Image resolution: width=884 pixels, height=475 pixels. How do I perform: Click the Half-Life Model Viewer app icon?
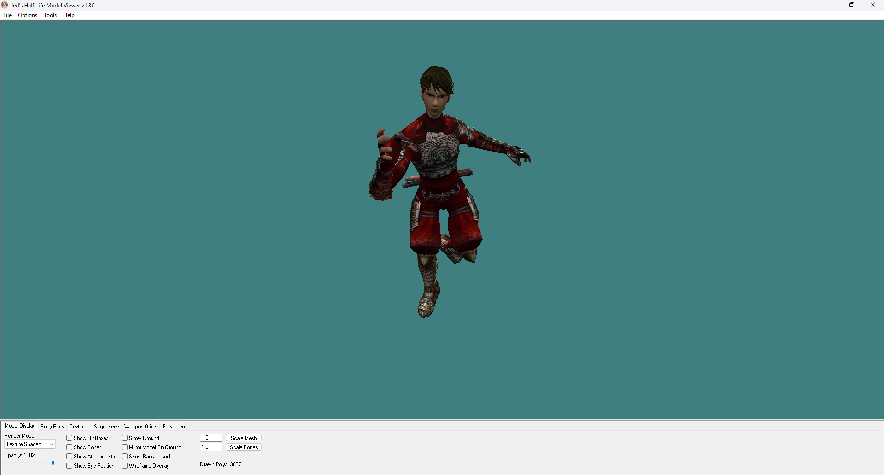[5, 5]
